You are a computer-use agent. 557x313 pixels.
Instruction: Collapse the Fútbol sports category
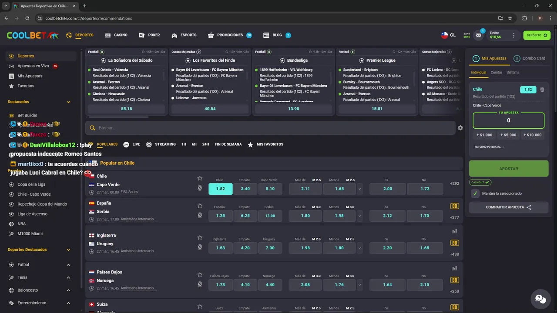tap(68, 265)
